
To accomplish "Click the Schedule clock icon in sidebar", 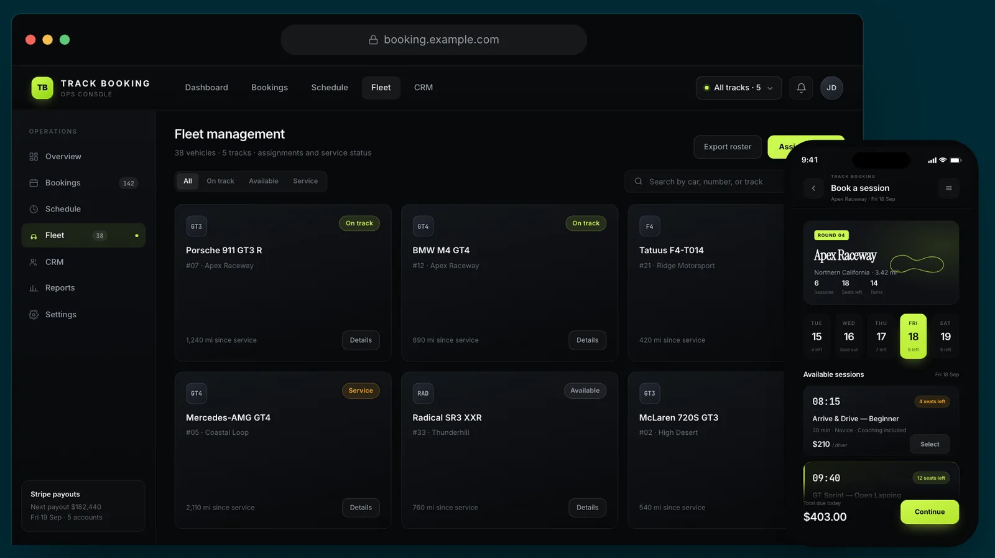I will pyautogui.click(x=34, y=209).
